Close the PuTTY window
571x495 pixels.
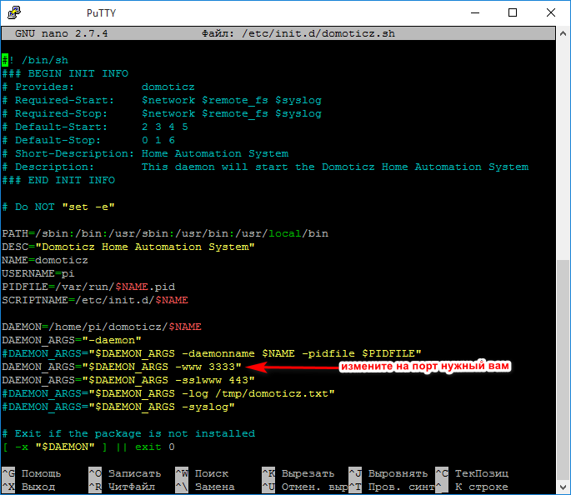tap(551, 12)
